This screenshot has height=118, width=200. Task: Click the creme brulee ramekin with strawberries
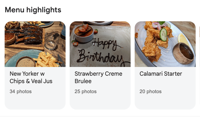[84, 33]
